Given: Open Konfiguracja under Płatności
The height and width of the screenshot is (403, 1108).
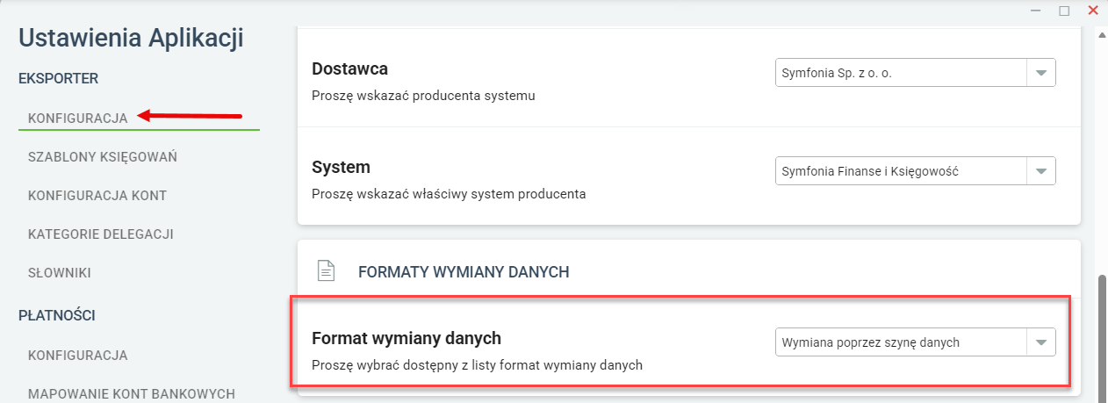Looking at the screenshot, I should click(78, 356).
